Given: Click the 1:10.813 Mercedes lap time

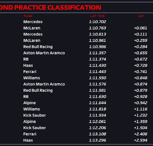Looking at the screenshot, I should click(x=97, y=34).
